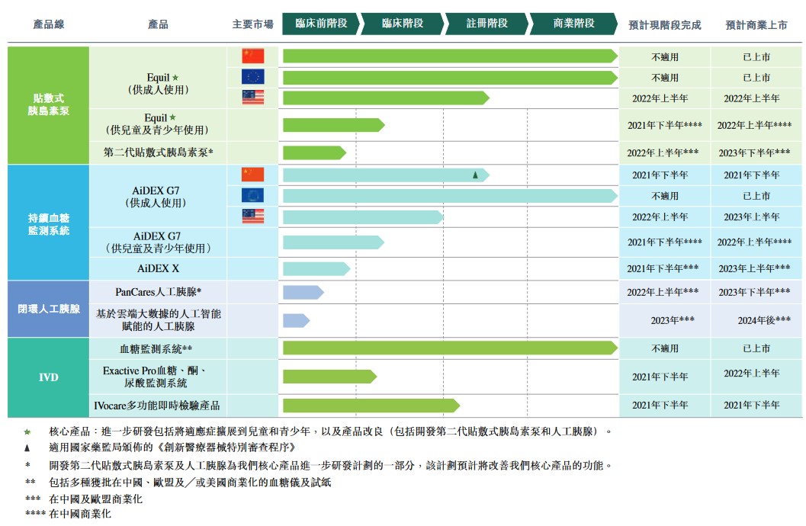Screen dimensions: 806x526
Task: Click the green star beside Equil (供兒童及青少年使用)
Action: [172, 117]
